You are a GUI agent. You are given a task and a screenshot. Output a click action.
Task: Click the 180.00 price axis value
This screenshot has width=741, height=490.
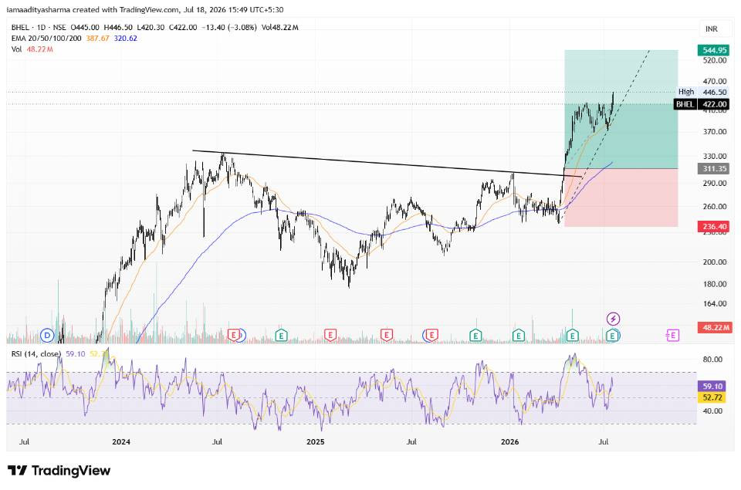coord(715,284)
